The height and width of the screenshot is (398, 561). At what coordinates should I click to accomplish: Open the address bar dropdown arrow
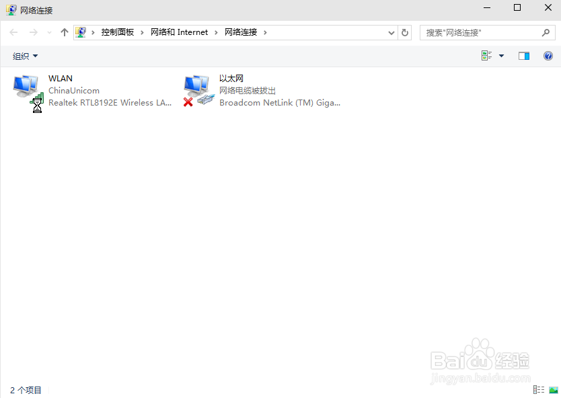[391, 32]
